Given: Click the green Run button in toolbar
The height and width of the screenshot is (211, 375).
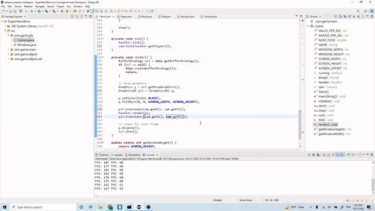Looking at the screenshot, I should [39, 11].
